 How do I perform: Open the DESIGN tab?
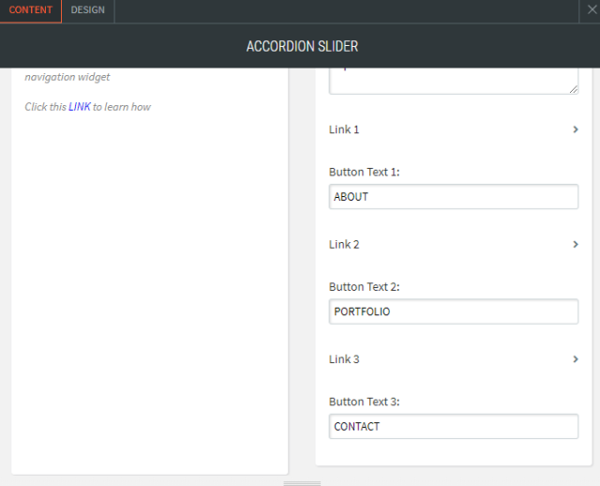tap(88, 10)
